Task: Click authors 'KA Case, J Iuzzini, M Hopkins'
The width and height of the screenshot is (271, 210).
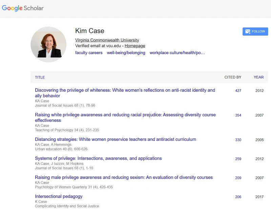Action: (x=59, y=164)
